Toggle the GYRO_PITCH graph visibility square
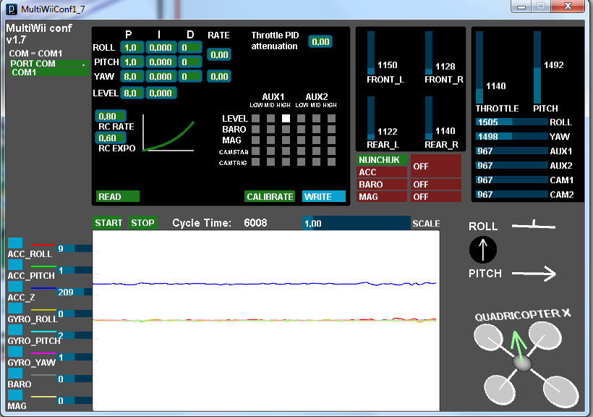The image size is (593, 417). point(15,329)
